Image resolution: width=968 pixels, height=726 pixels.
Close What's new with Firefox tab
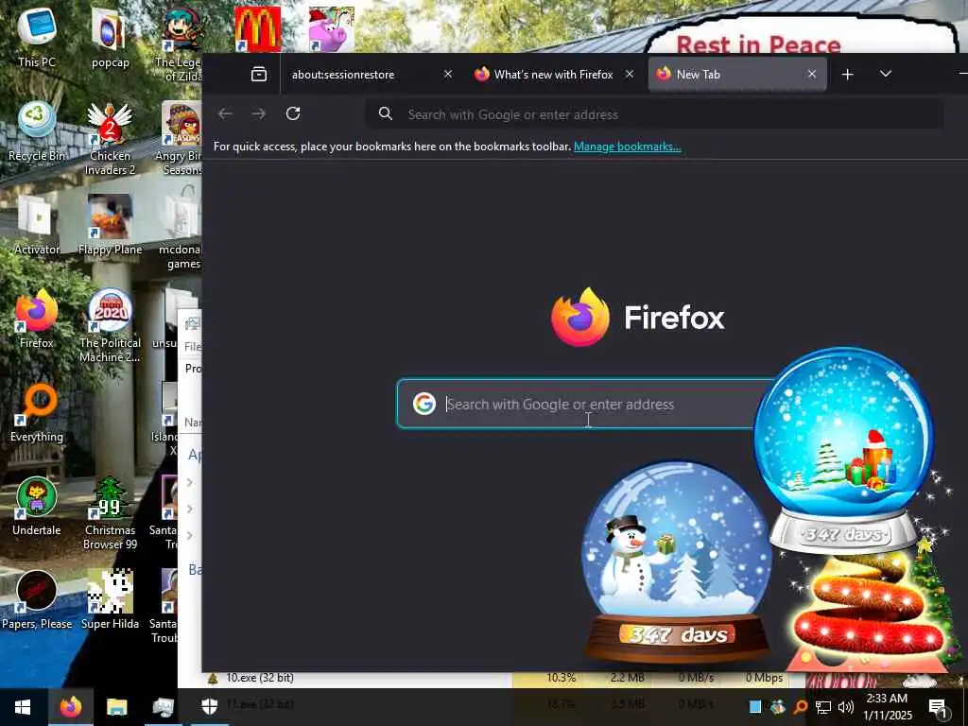click(629, 74)
